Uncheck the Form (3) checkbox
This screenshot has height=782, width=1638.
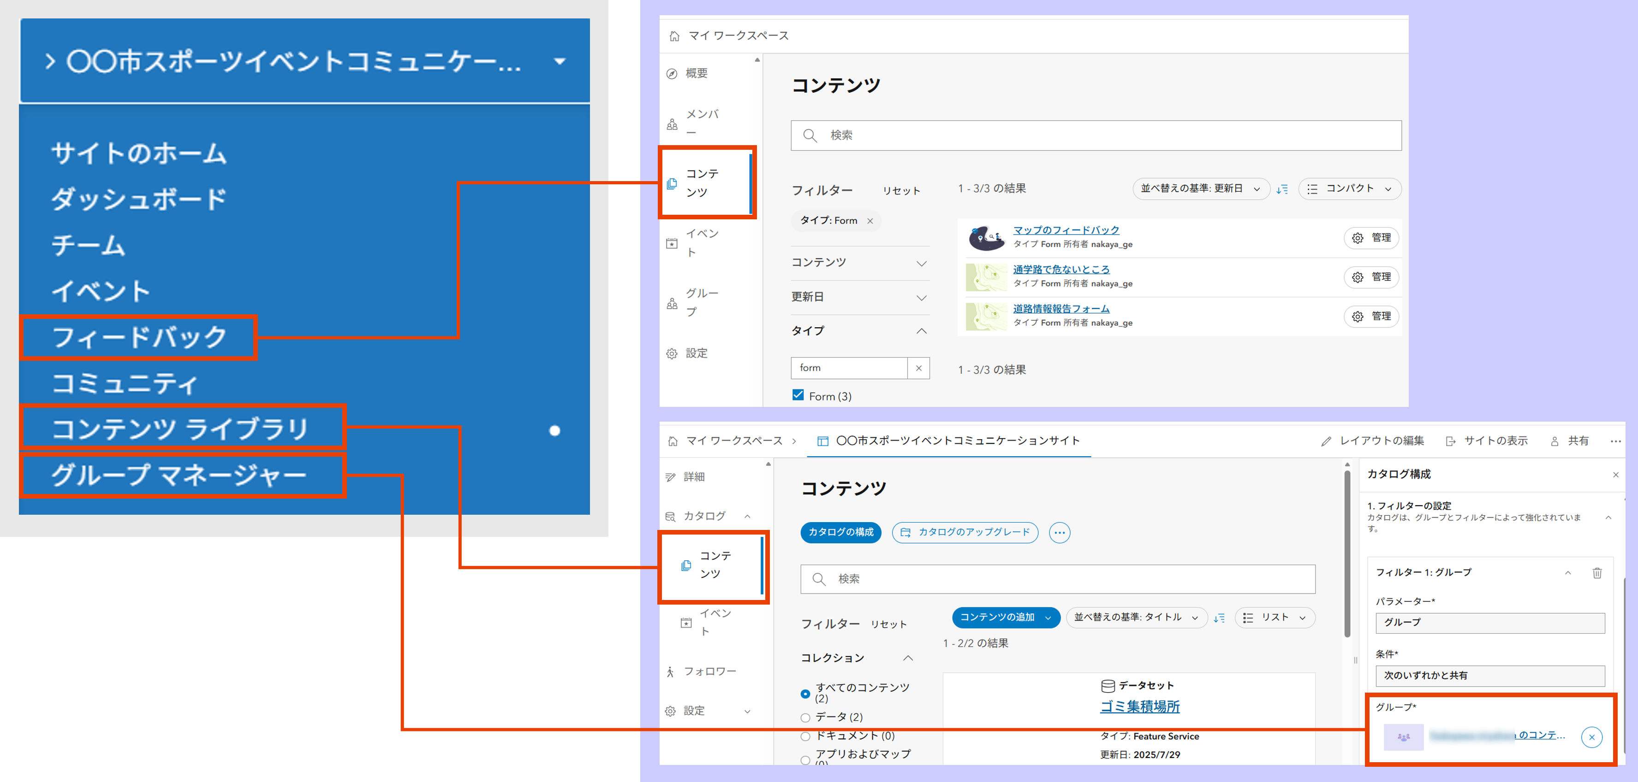pyautogui.click(x=798, y=395)
